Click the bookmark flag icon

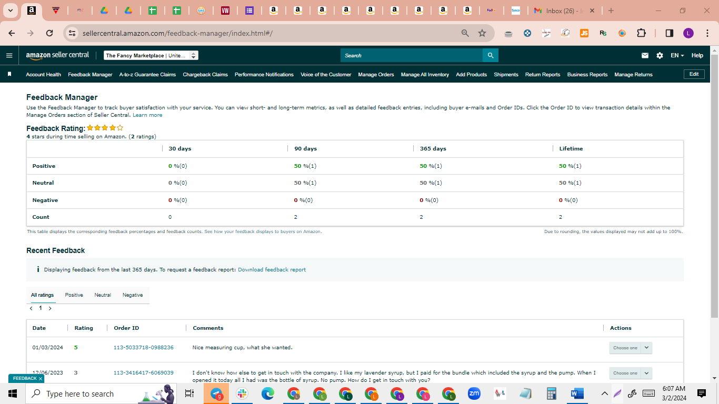pyautogui.click(x=9, y=74)
